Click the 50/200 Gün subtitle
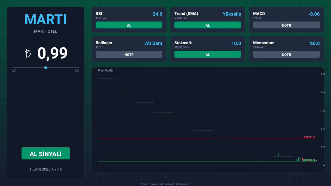The image size is (331, 186). tap(181, 18)
